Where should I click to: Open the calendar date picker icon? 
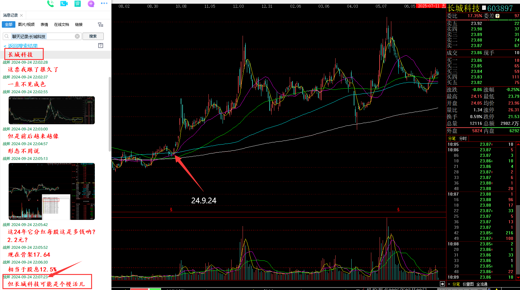click(x=101, y=46)
